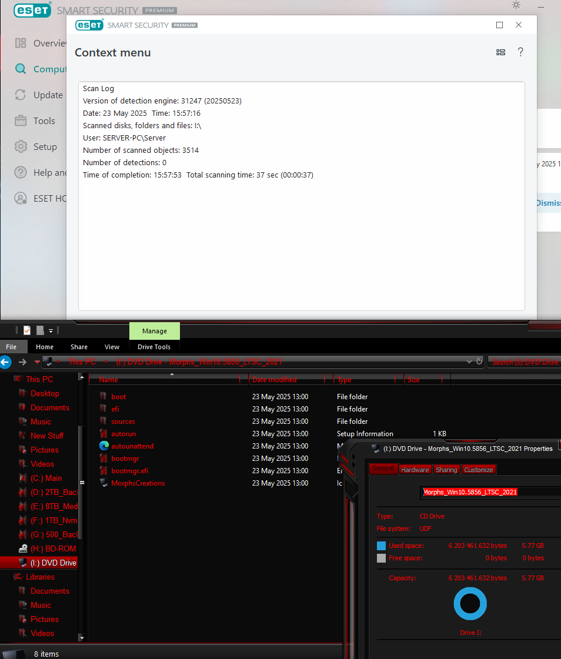Click Dismiss link in ESET window
561x659 pixels.
(x=549, y=203)
